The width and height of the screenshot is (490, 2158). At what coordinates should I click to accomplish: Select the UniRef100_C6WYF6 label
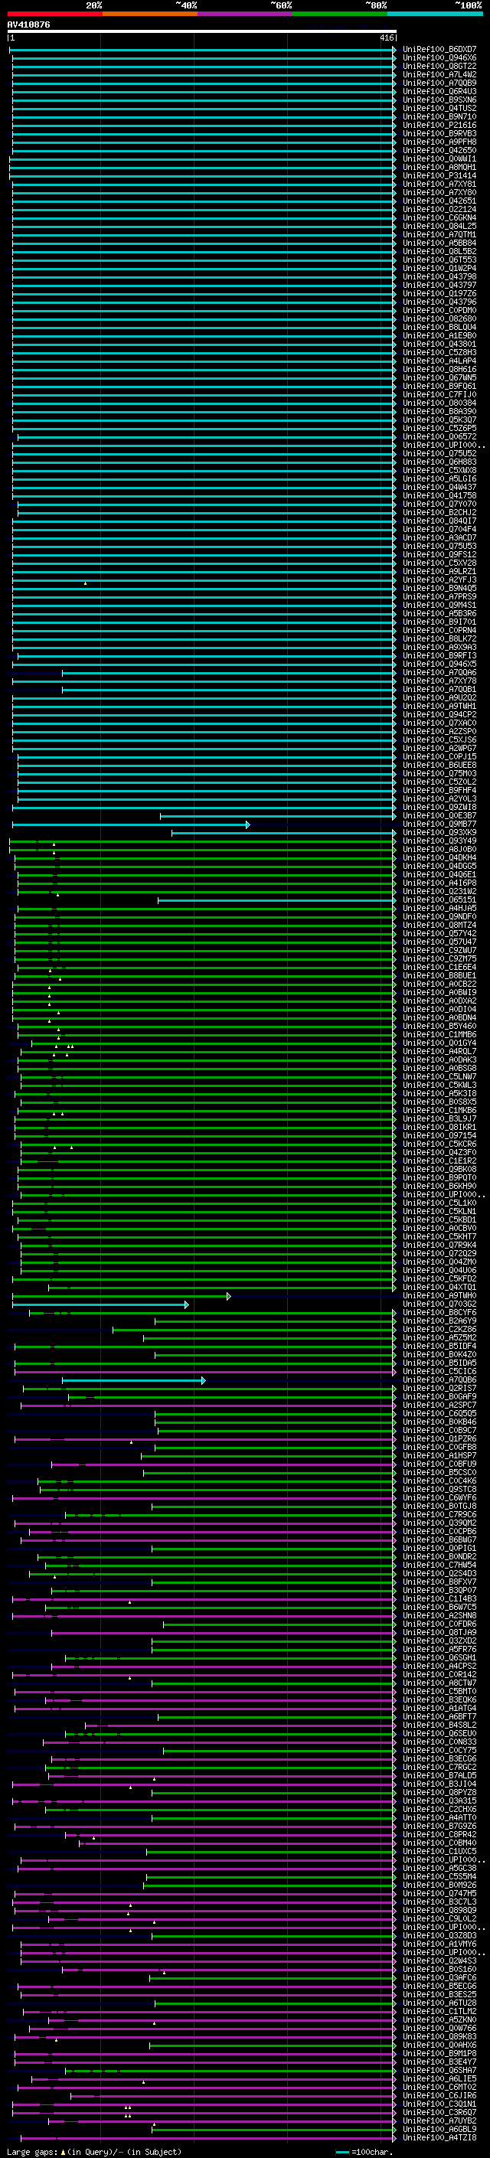pyautogui.click(x=439, y=1497)
